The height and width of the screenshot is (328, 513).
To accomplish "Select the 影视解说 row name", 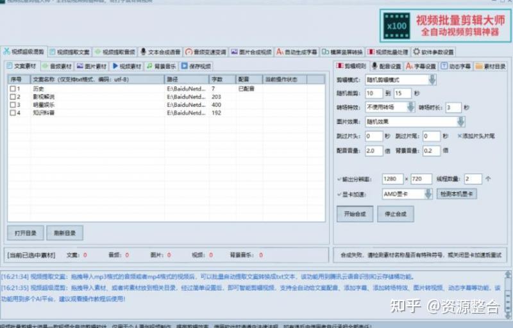I will [44, 97].
